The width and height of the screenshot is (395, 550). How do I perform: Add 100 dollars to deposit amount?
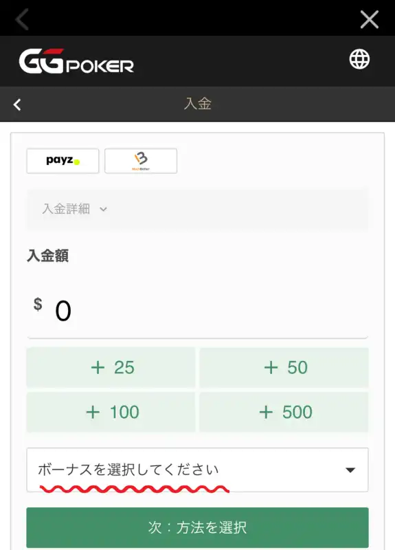click(x=111, y=412)
